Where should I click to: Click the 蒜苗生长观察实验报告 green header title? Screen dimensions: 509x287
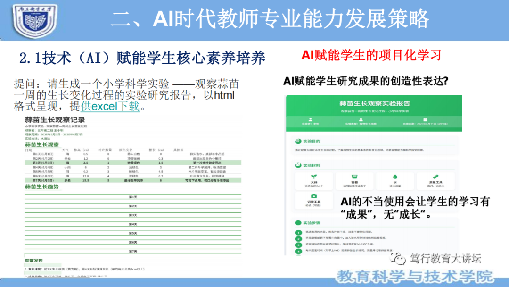[x=375, y=103]
